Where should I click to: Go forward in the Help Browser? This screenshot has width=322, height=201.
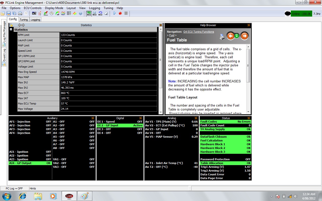[244, 36]
